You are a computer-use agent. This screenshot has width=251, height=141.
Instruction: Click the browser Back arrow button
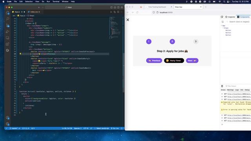(128, 12)
